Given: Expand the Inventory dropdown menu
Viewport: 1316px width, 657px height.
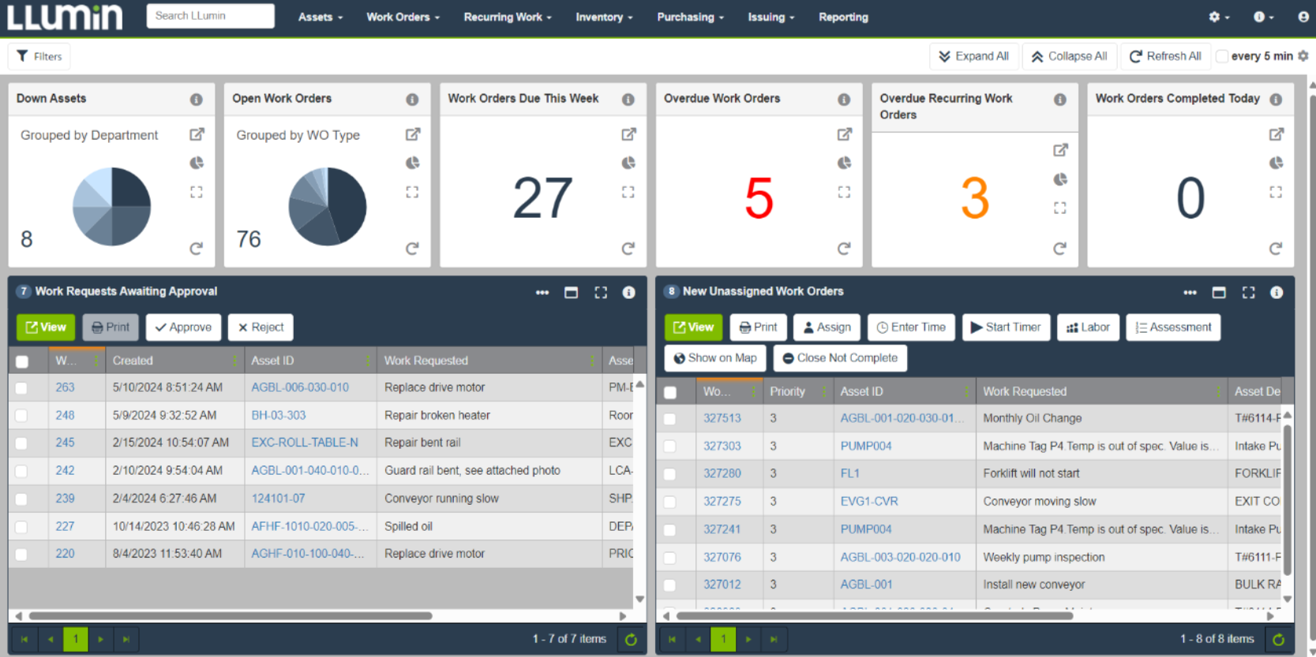Looking at the screenshot, I should point(604,17).
